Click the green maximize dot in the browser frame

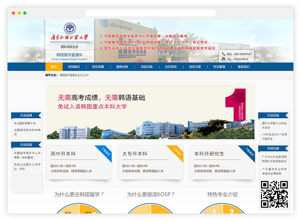(x=25, y=13)
